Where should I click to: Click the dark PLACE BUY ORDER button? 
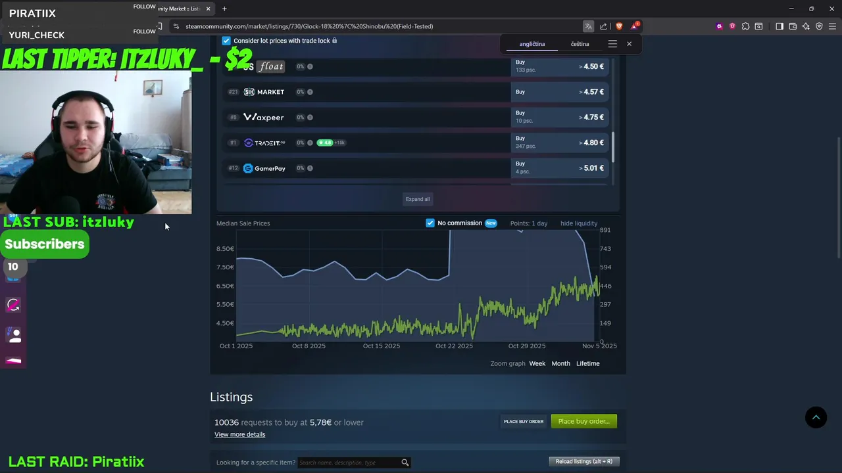click(524, 422)
